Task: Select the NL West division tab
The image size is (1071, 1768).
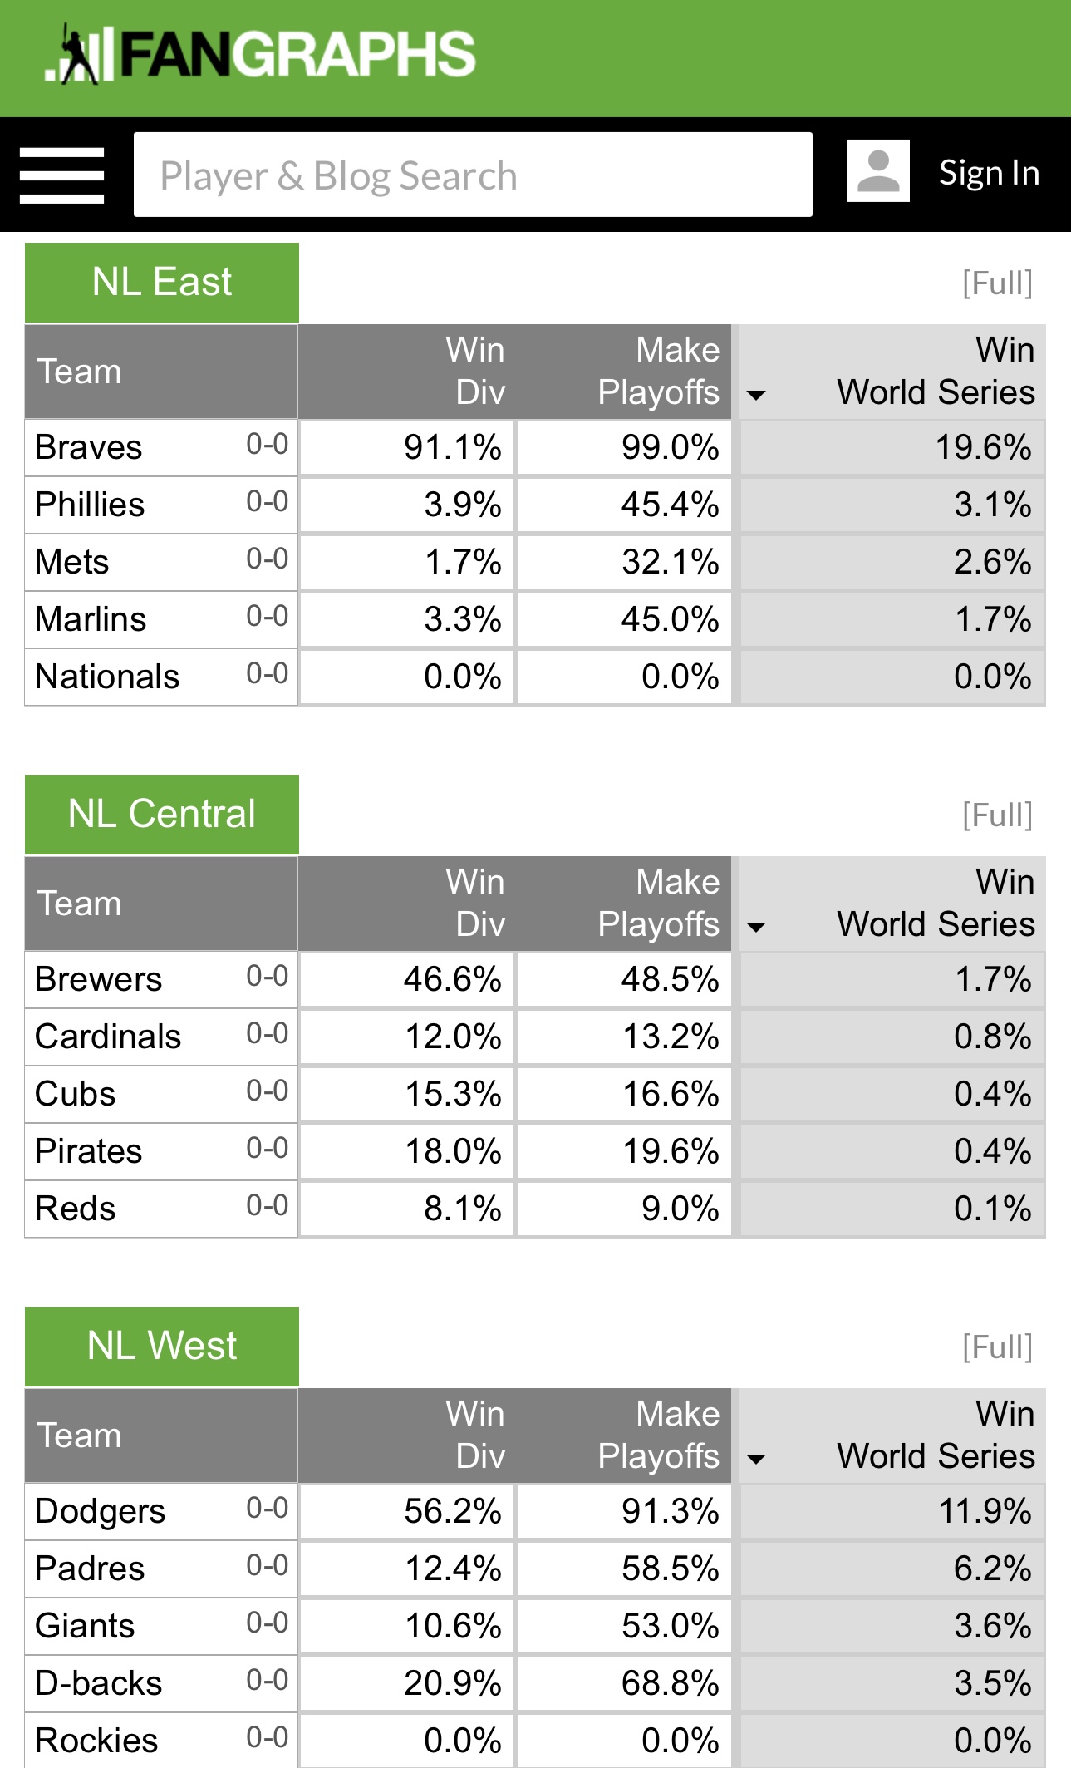Action: pyautogui.click(x=162, y=1346)
